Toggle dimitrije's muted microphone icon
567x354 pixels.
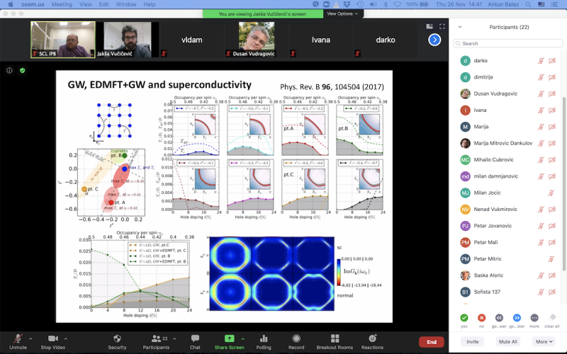[541, 77]
